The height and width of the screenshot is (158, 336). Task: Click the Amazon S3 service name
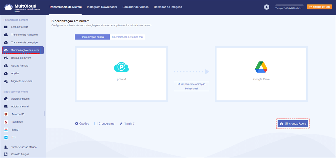18,114
